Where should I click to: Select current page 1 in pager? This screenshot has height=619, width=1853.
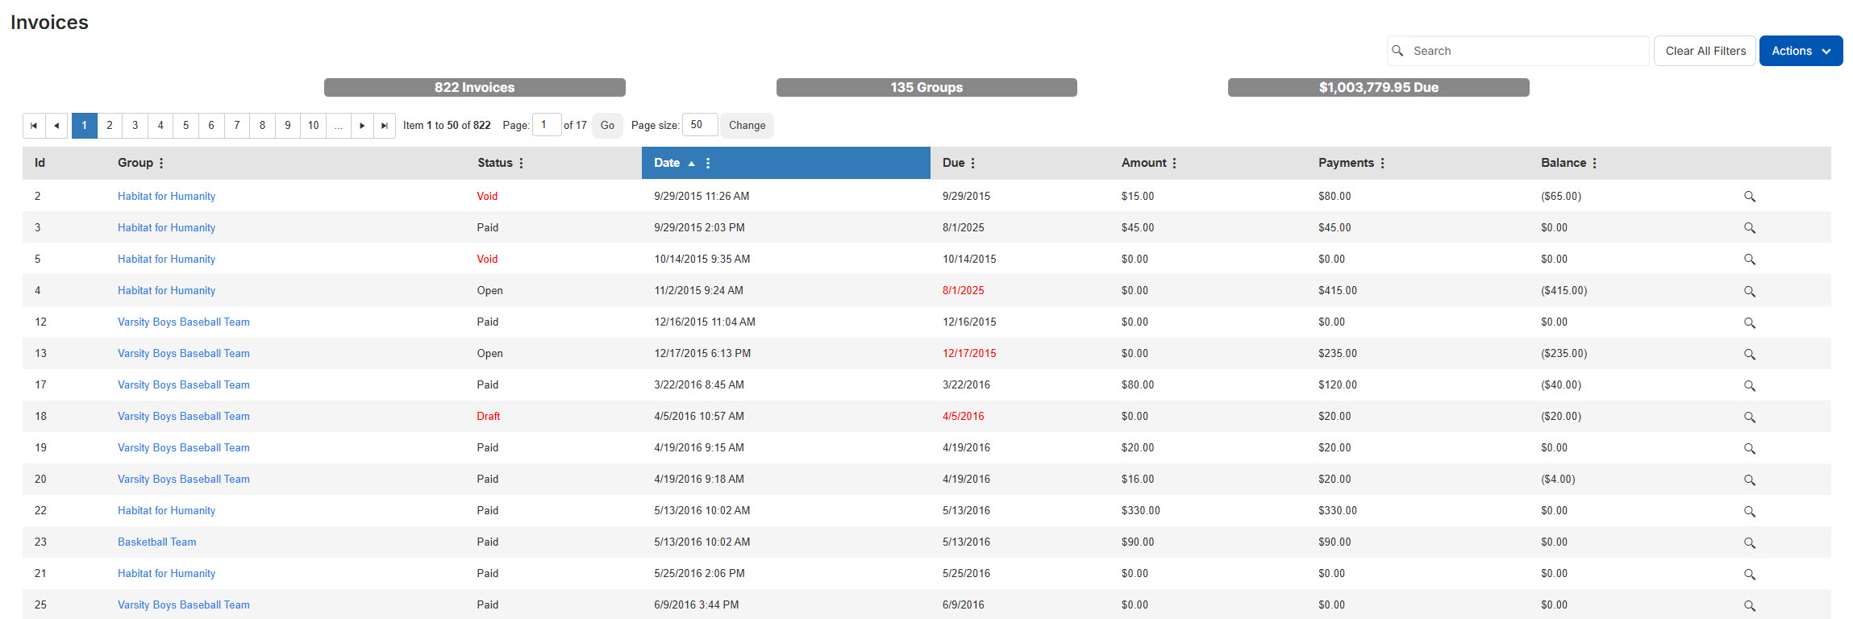pos(85,126)
